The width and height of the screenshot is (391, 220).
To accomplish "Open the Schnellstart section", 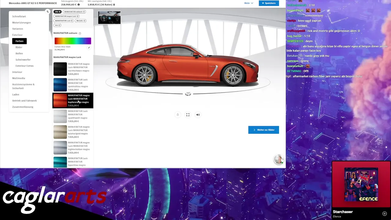I will [x=19, y=16].
